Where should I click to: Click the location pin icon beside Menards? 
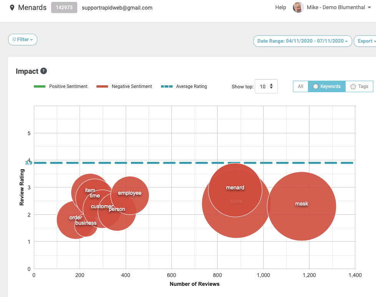pos(12,8)
